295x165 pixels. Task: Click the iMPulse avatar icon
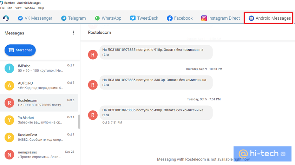point(9,68)
